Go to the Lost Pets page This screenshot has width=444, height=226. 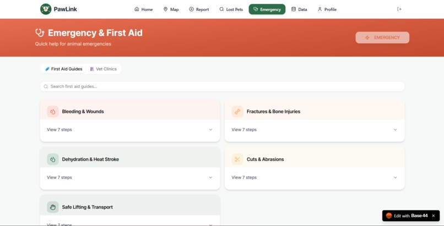click(x=231, y=9)
